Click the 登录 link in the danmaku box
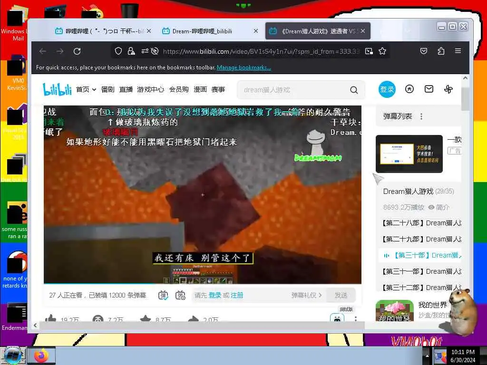The width and height of the screenshot is (487, 365). 214,295
